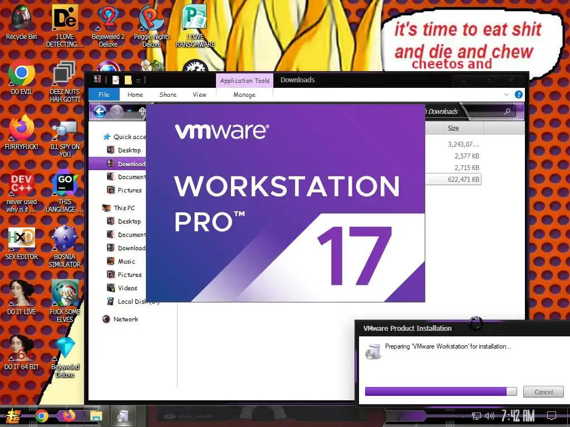Image resolution: width=570 pixels, height=427 pixels.
Task: Cancel the VMware Product Installation
Action: pyautogui.click(x=543, y=392)
